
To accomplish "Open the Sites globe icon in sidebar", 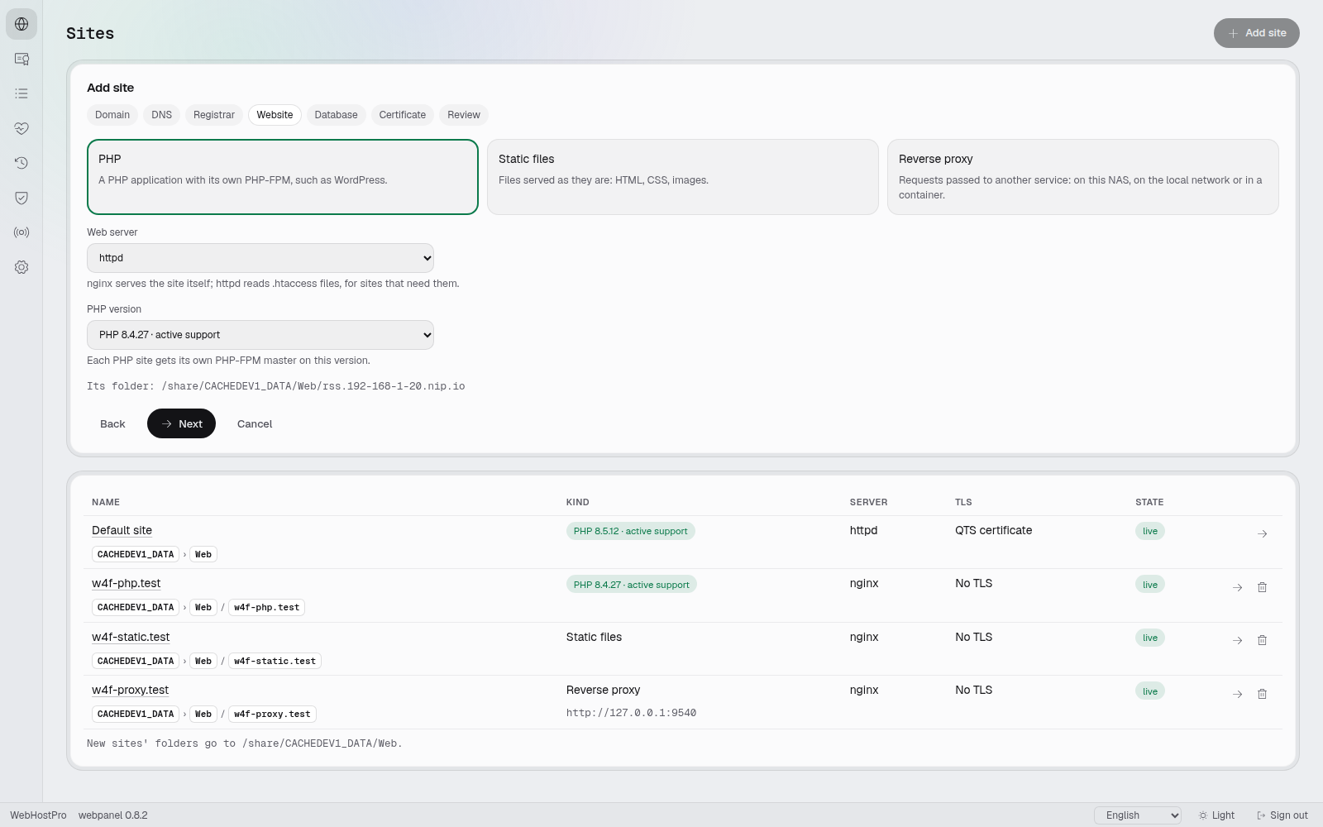I will pyautogui.click(x=21, y=24).
